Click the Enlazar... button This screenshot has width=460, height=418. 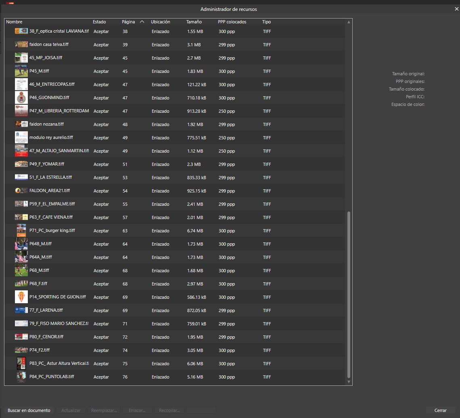[137, 410]
